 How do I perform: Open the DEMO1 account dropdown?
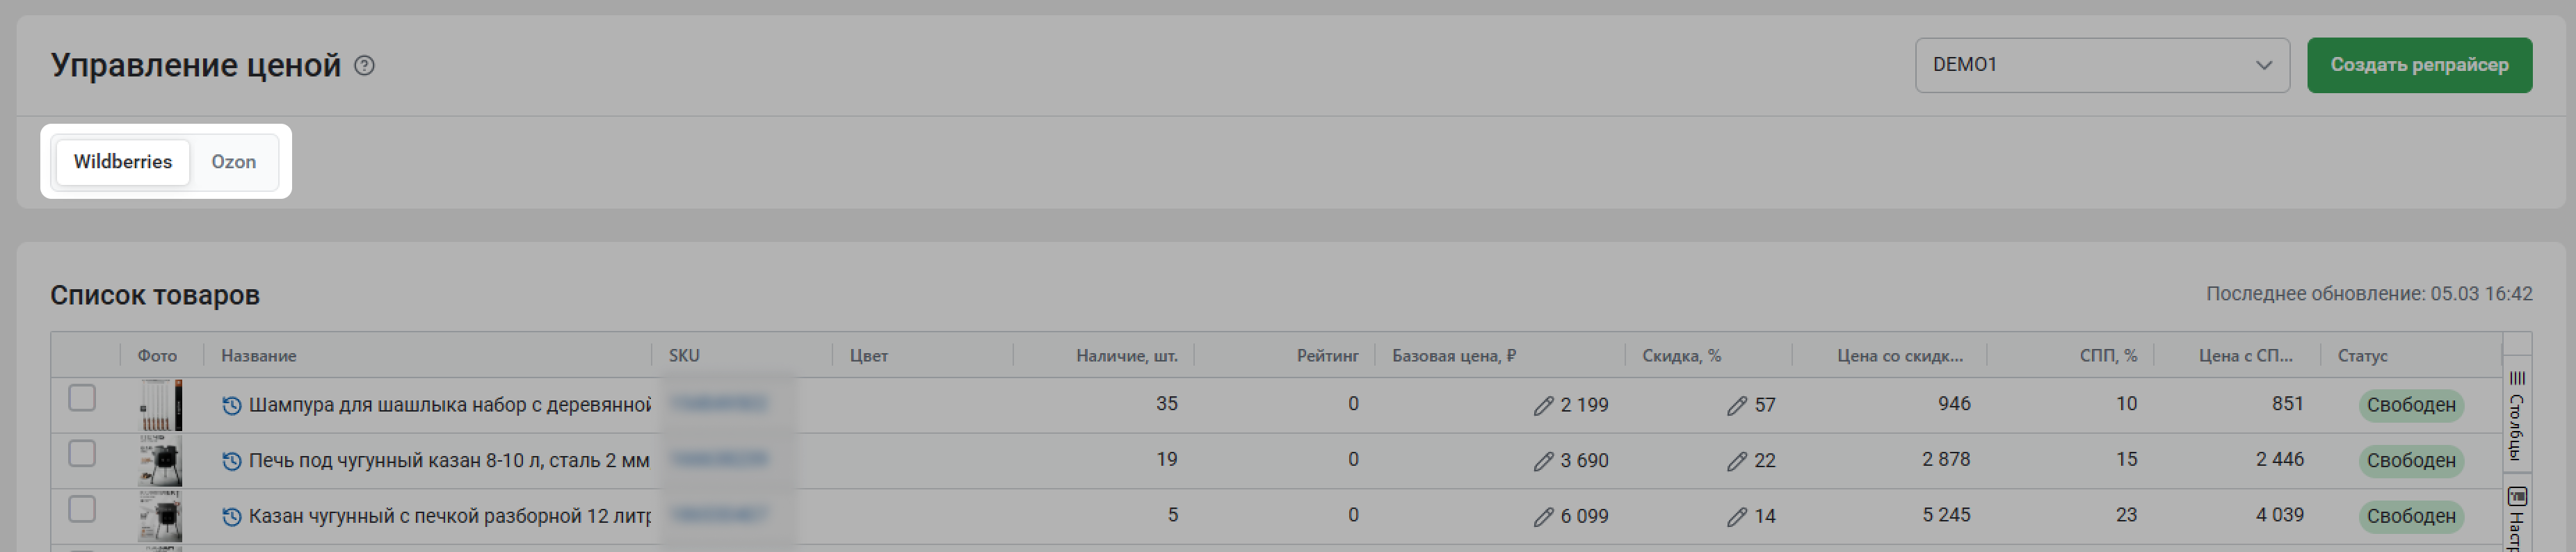click(x=2101, y=66)
